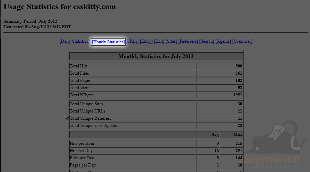Image resolution: width=310 pixels, height=172 pixels.
Task: Select the Pages per Day max 26
Action: tap(240, 165)
